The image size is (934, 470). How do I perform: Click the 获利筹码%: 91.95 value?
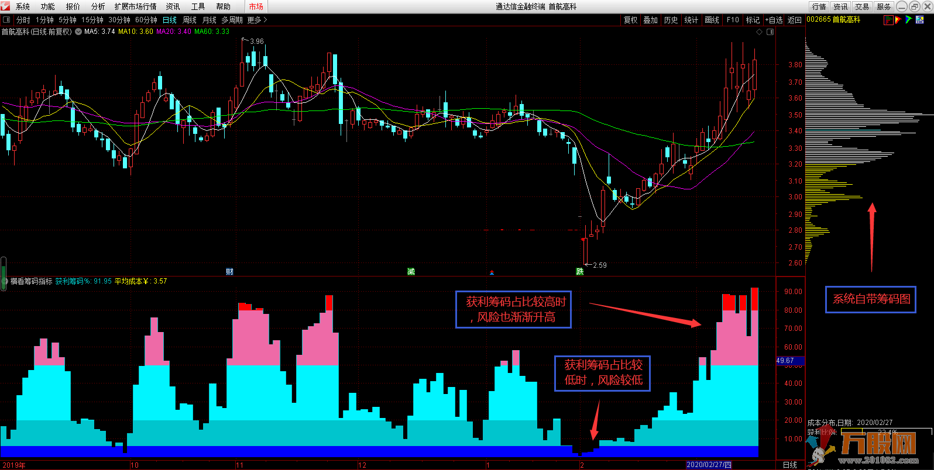click(x=84, y=281)
